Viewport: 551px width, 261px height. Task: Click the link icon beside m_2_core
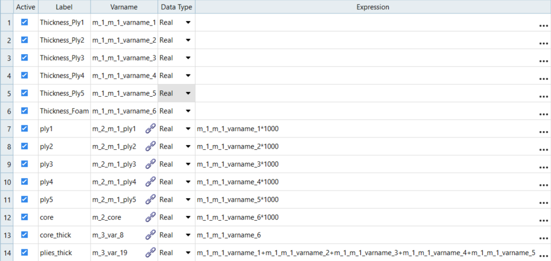pos(150,217)
